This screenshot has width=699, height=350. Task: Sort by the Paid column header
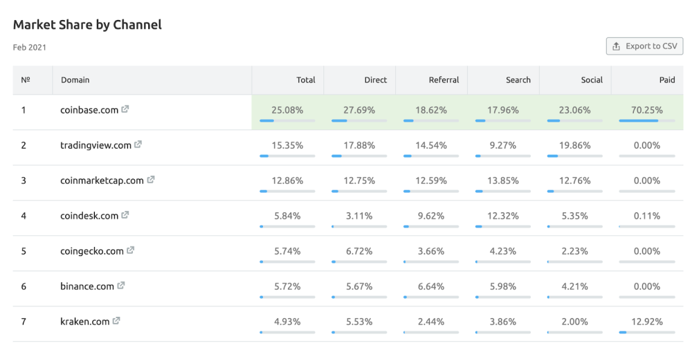666,80
